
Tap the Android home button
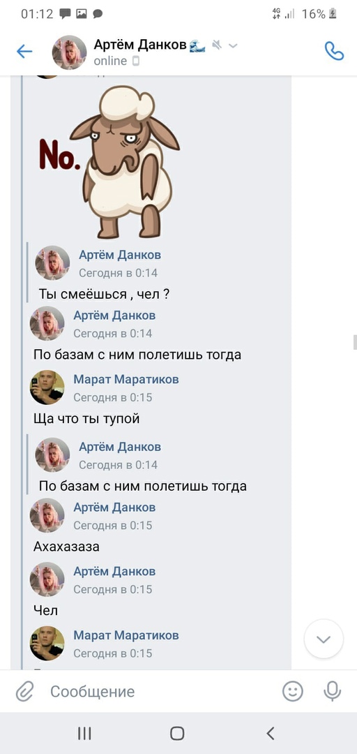177,733
